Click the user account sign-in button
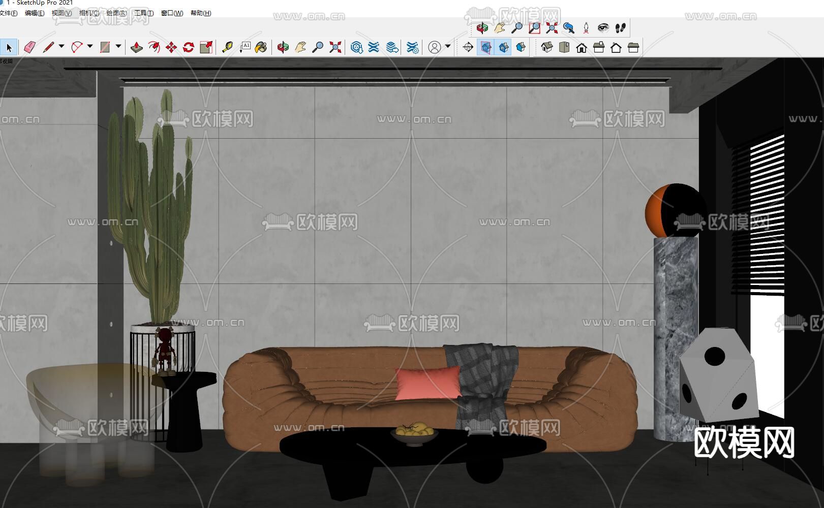Screen dimensions: 824x508 [435, 47]
